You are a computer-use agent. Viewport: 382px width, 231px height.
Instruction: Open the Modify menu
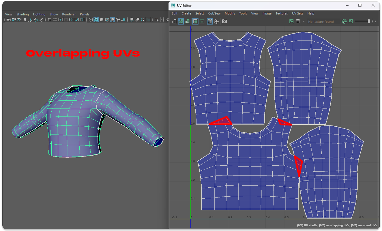230,13
